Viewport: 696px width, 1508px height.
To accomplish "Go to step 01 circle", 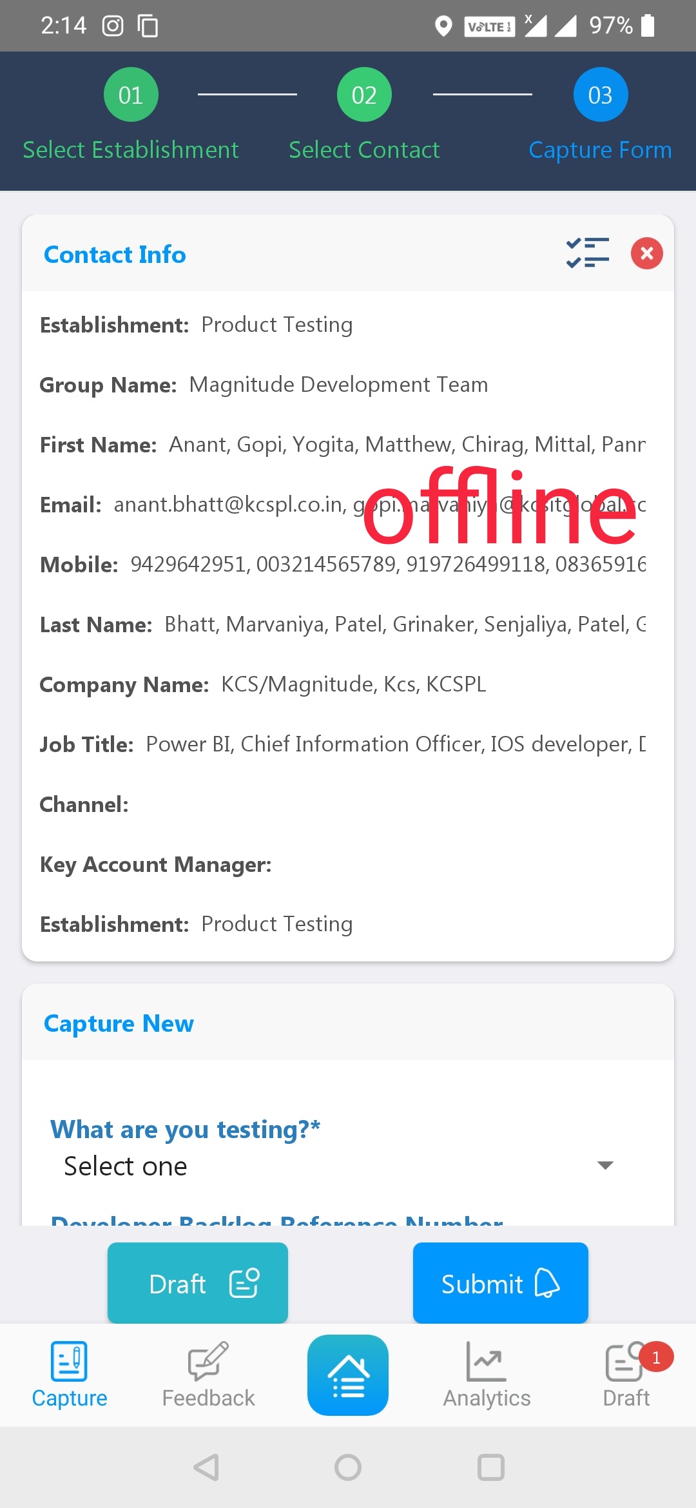I will click(131, 95).
